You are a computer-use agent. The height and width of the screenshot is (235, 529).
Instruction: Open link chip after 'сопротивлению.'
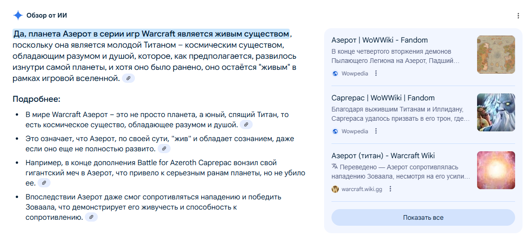(x=91, y=217)
